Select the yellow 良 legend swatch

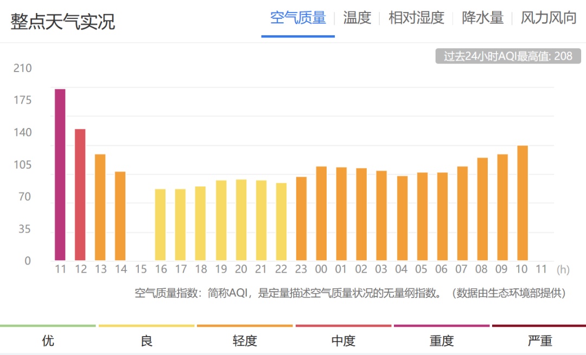point(146,326)
